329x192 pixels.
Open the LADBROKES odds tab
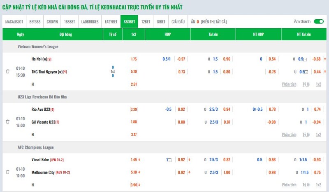(x=90, y=21)
